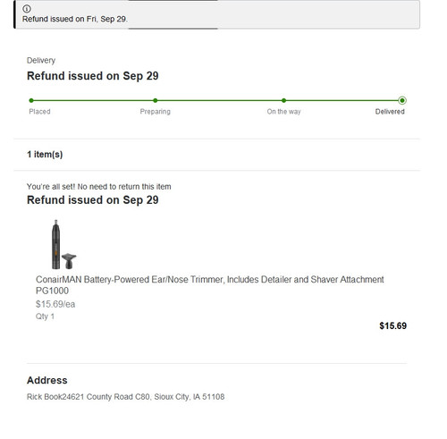Click the Preparing step label
This screenshot has width=447, height=439.
pyautogui.click(x=156, y=112)
